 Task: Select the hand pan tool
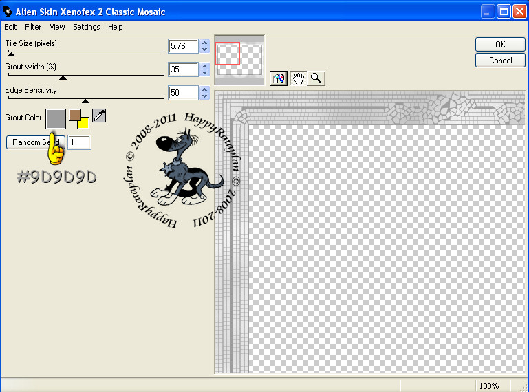pyautogui.click(x=299, y=78)
